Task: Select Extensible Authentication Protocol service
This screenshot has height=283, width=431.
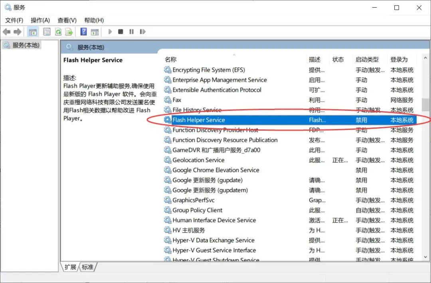Action: click(290, 90)
